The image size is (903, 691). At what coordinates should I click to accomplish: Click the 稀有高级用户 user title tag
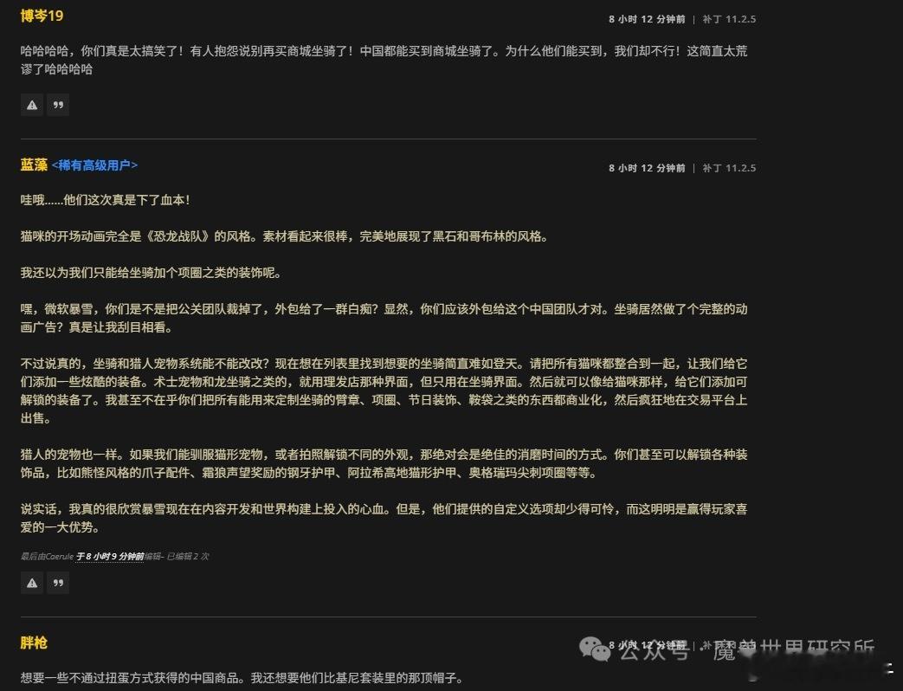(94, 165)
